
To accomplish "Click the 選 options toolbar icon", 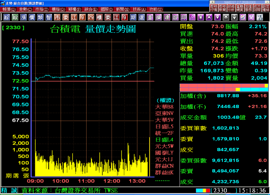I will pos(141,17).
